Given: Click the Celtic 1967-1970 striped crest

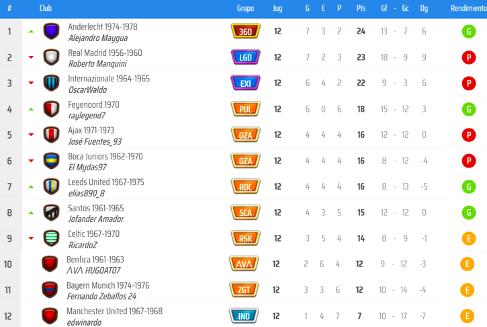Looking at the screenshot, I should pos(51,238).
